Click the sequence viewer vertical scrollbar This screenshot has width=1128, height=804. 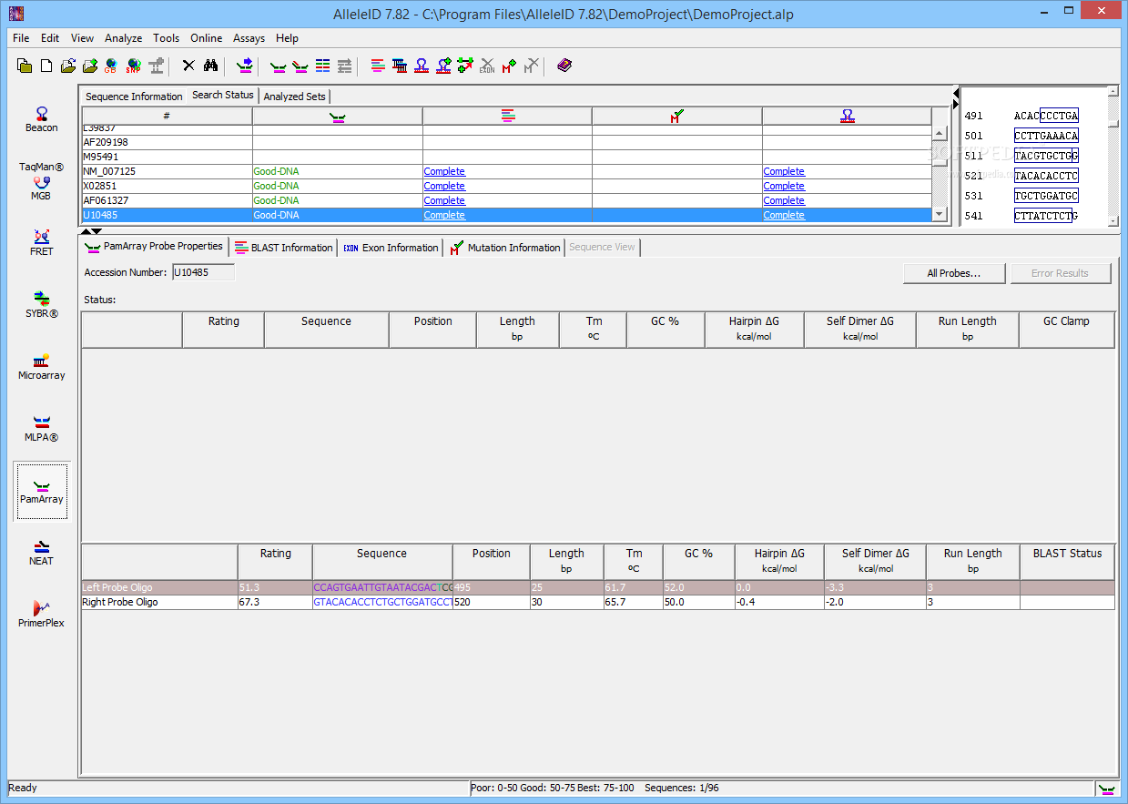click(x=1113, y=156)
